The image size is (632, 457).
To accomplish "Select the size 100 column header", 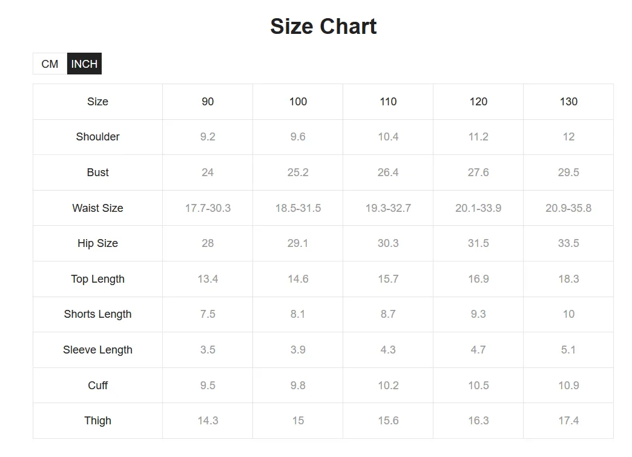I will tap(298, 102).
